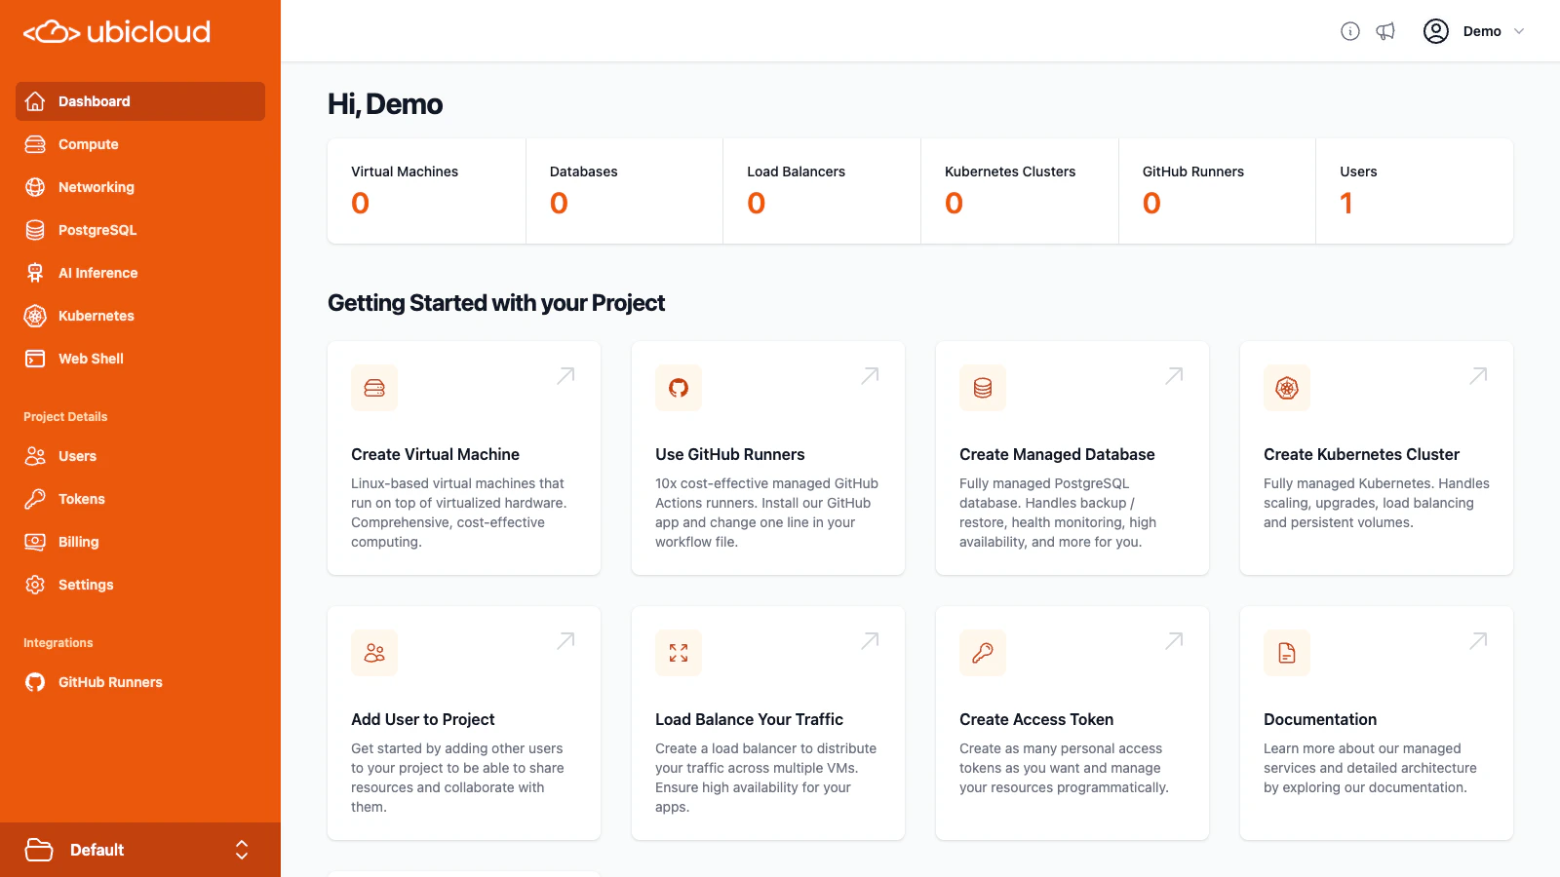
Task: Open AI Inference page
Action: coord(140,273)
